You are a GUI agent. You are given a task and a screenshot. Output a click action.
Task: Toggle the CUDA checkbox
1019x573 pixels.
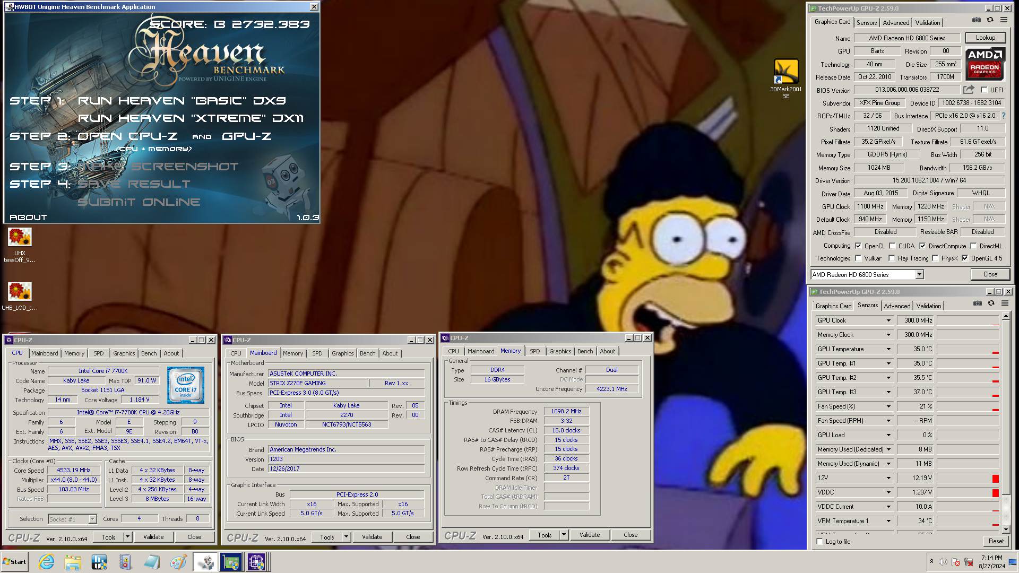pos(893,246)
